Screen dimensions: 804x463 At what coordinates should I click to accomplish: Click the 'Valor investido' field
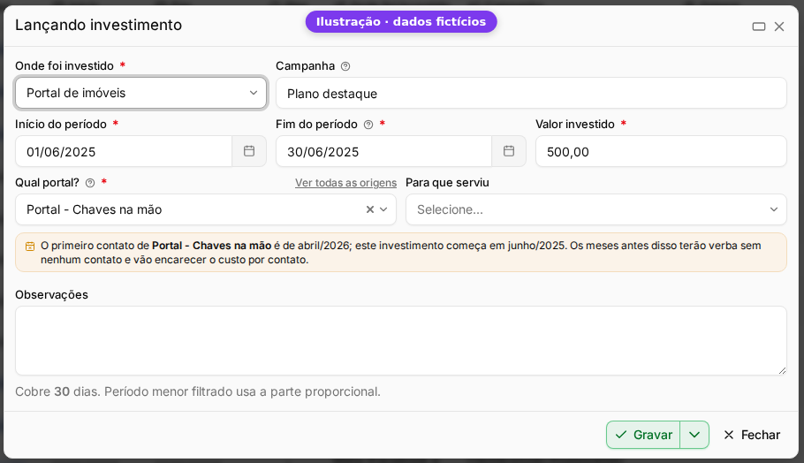(x=661, y=151)
